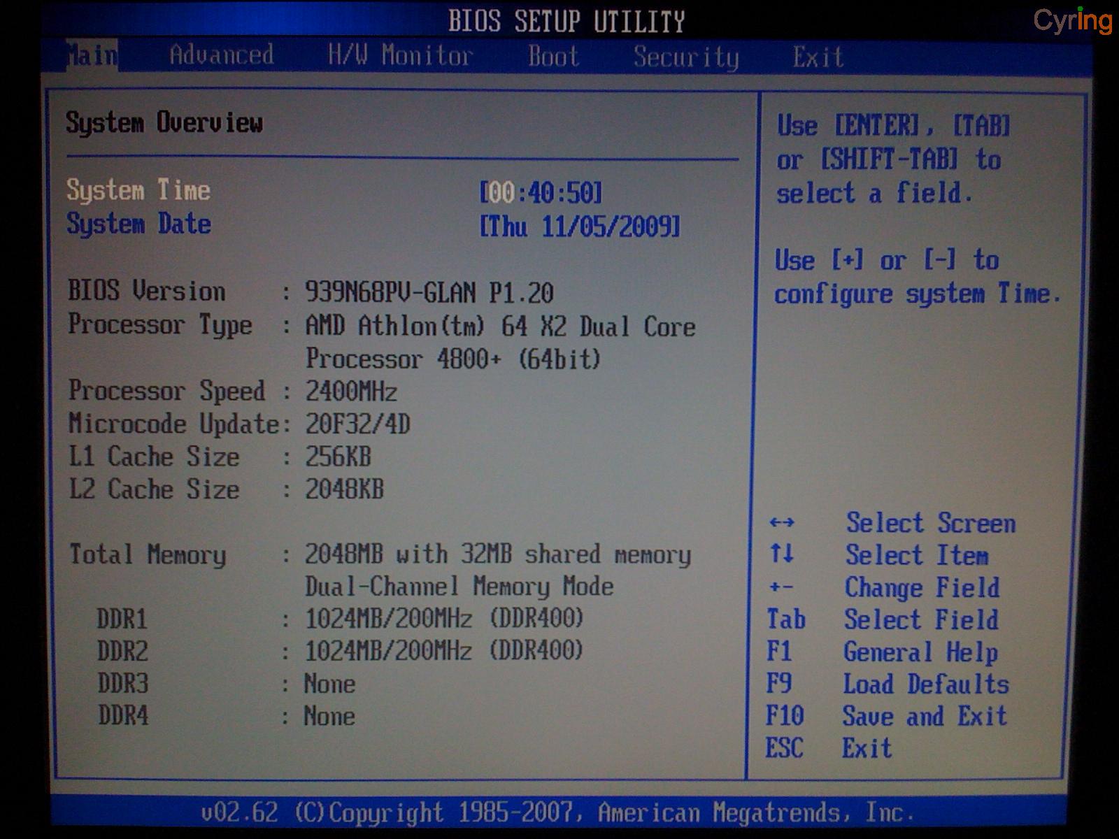Click the Exit entry beside ESC
Viewport: 1119px width, 839px height.
867,748
